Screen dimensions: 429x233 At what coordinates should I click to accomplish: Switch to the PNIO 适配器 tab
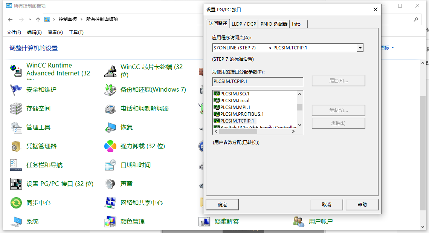pyautogui.click(x=274, y=24)
